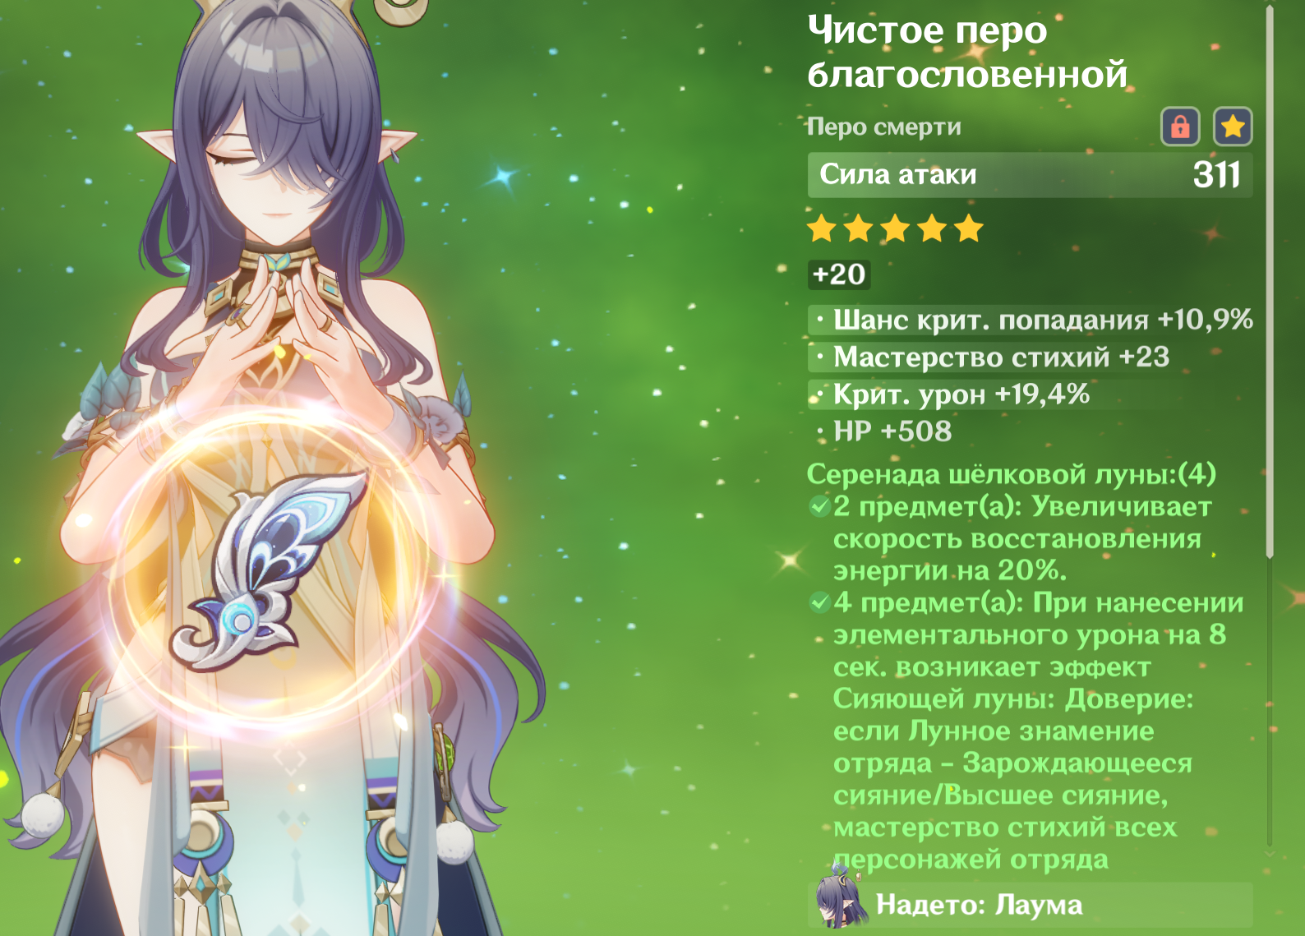The image size is (1305, 936).
Task: Click the 2-piece bonus checkmark icon
Action: click(819, 506)
